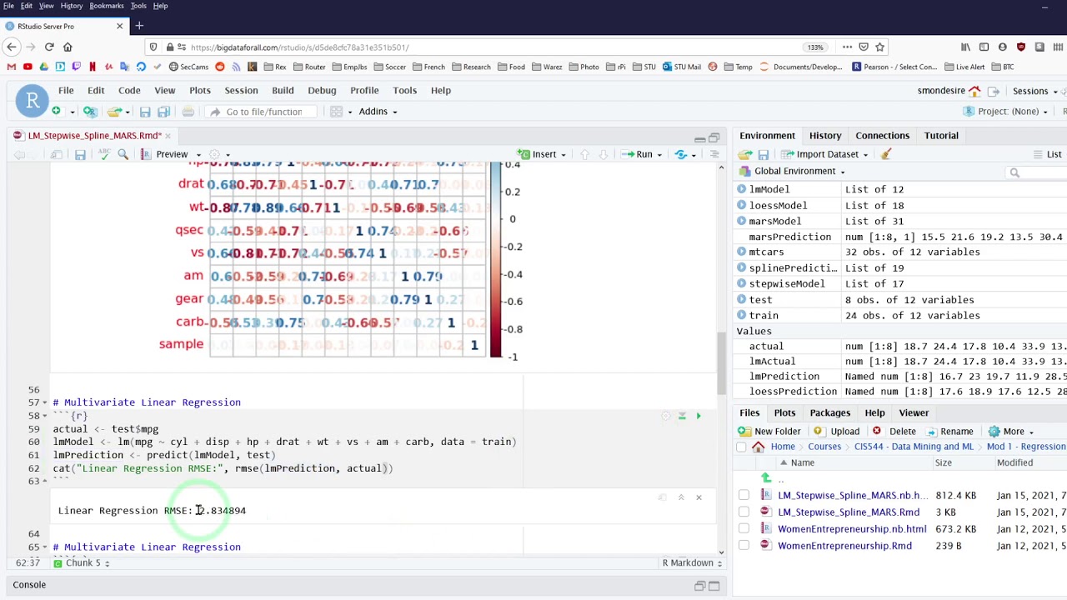Expand marsModel object details
The height and width of the screenshot is (600, 1067).
(741, 221)
